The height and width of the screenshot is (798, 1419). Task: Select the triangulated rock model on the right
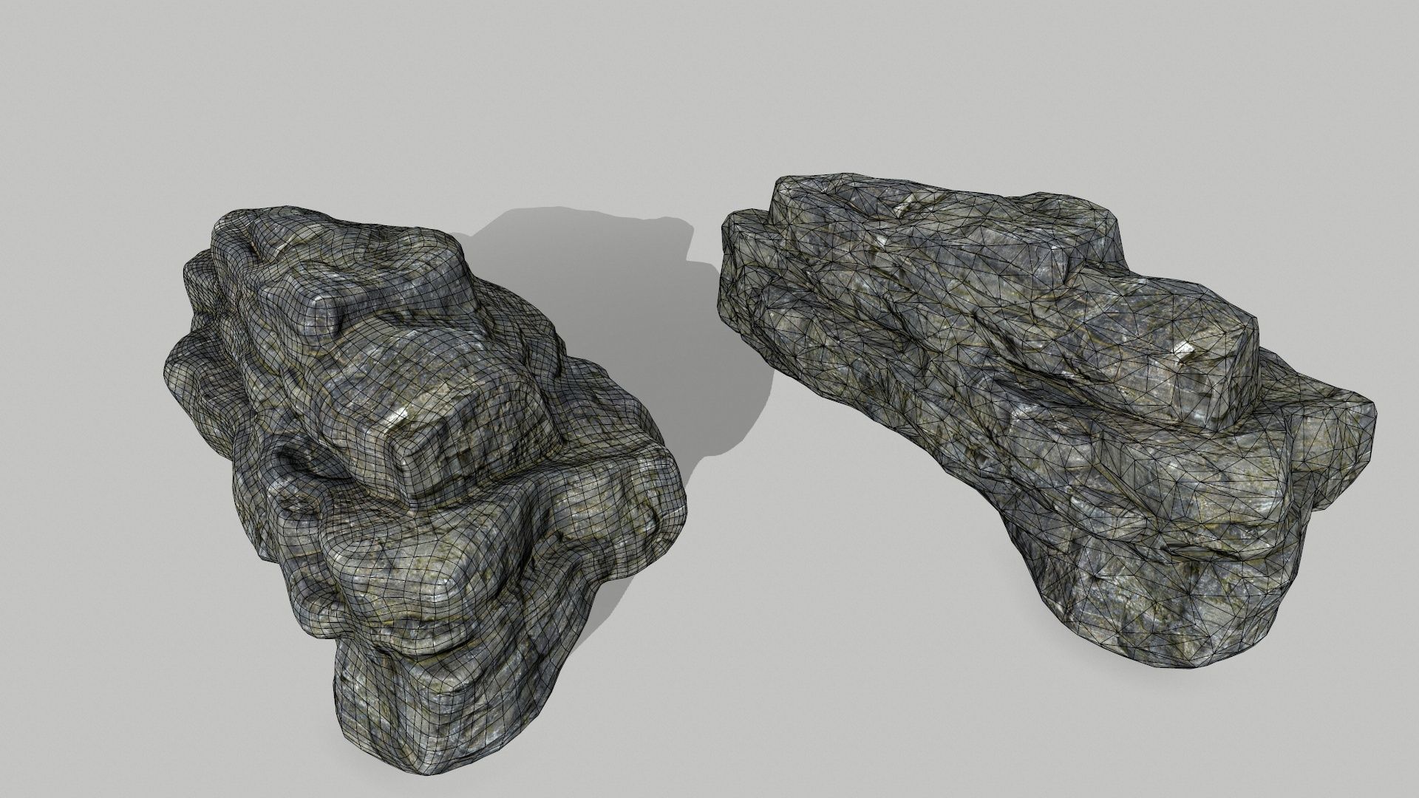[1047, 421]
